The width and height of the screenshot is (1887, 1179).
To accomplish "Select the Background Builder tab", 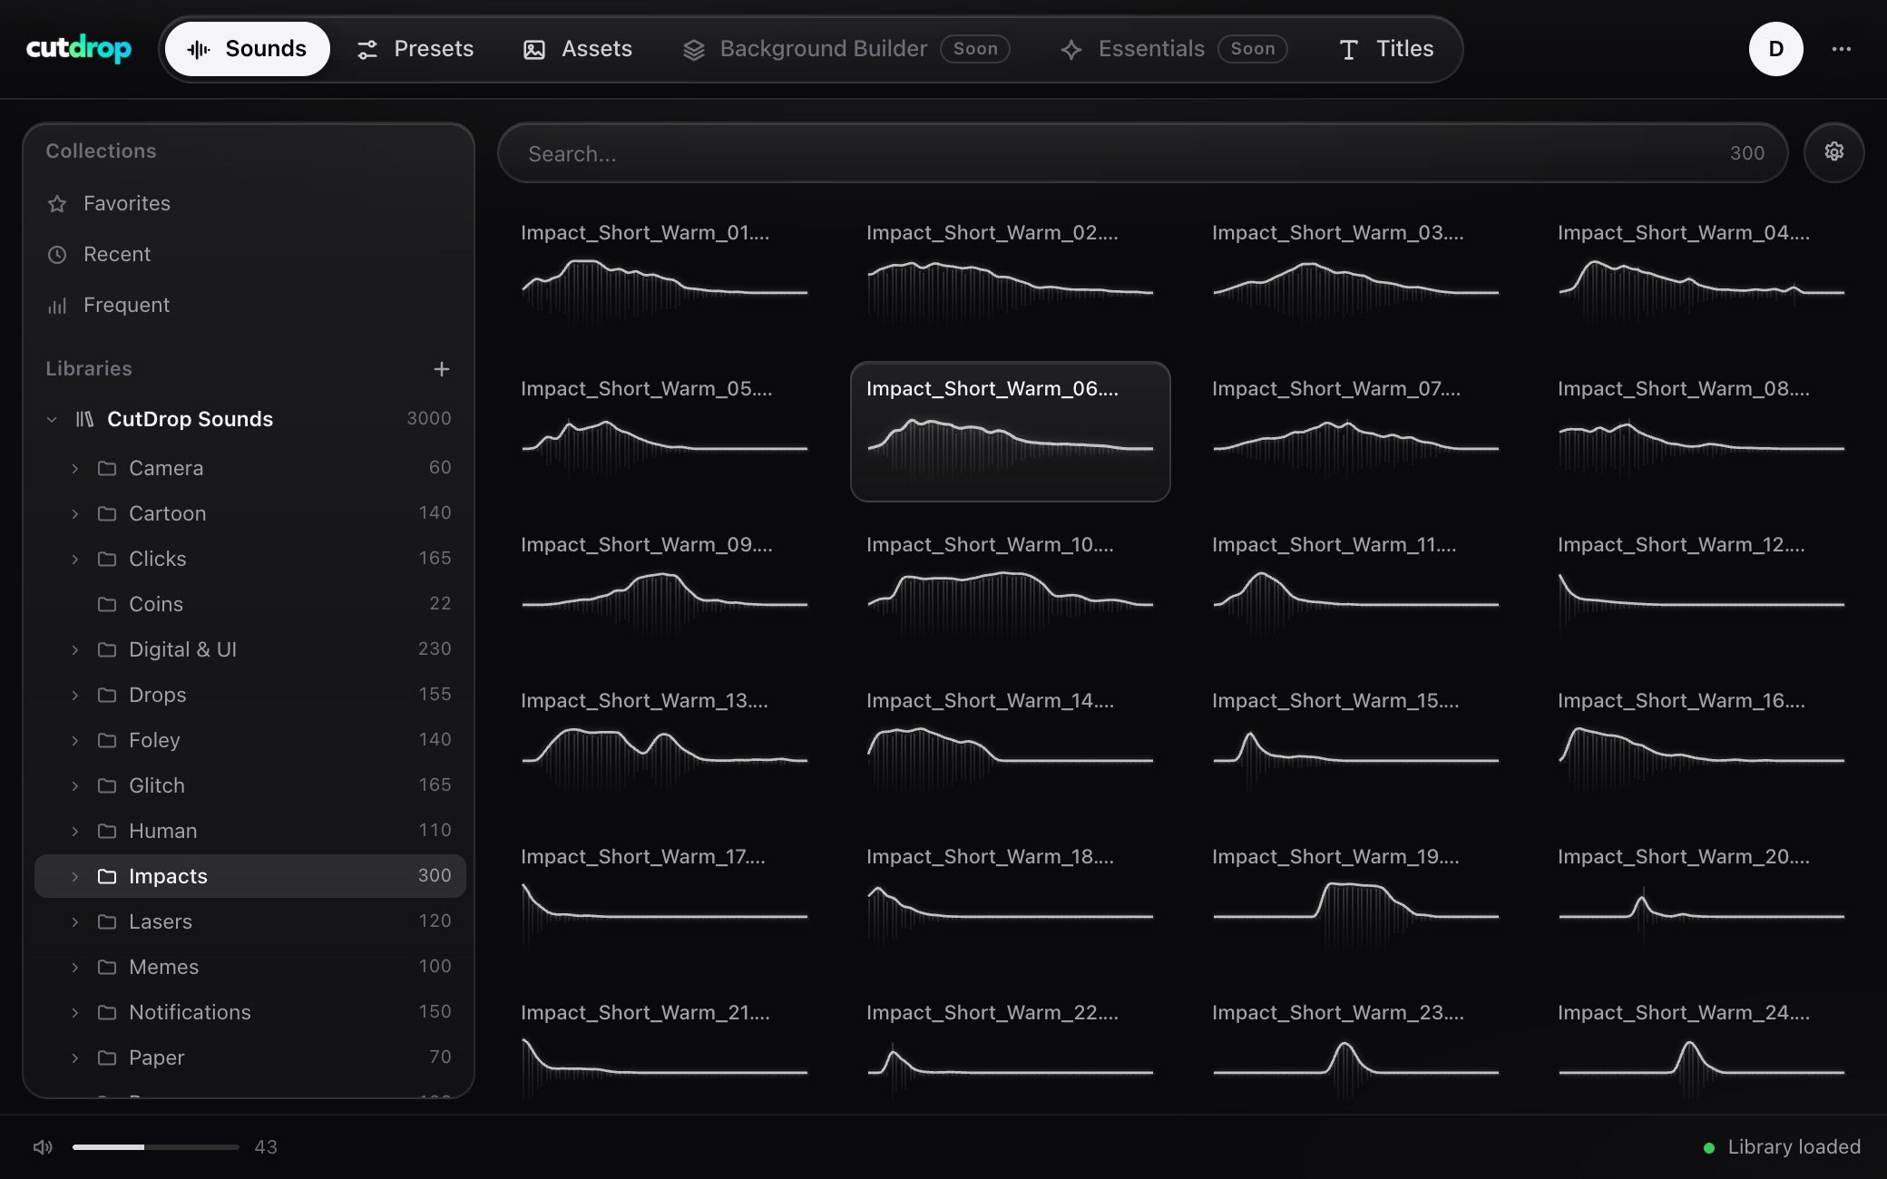I will (x=846, y=49).
